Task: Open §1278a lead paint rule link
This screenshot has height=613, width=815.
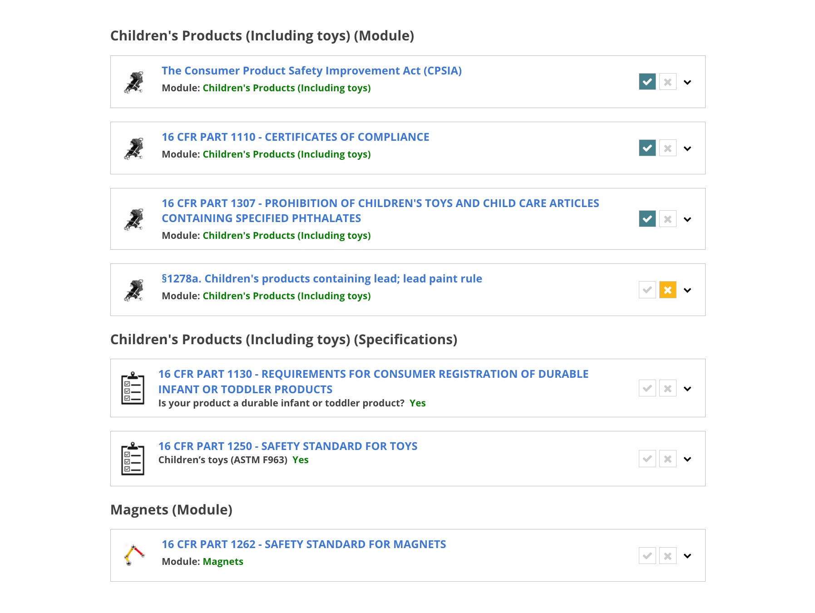Action: pyautogui.click(x=322, y=279)
